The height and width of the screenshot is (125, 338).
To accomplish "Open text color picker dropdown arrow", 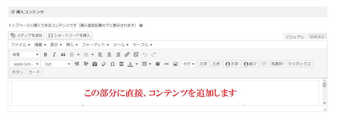I will (136, 64).
